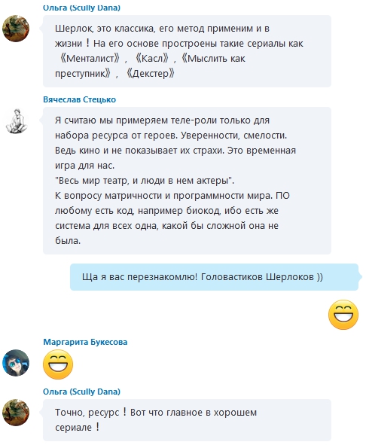Click the Маргарита Букесова sender name
This screenshot has height=445, width=366.
point(85,342)
